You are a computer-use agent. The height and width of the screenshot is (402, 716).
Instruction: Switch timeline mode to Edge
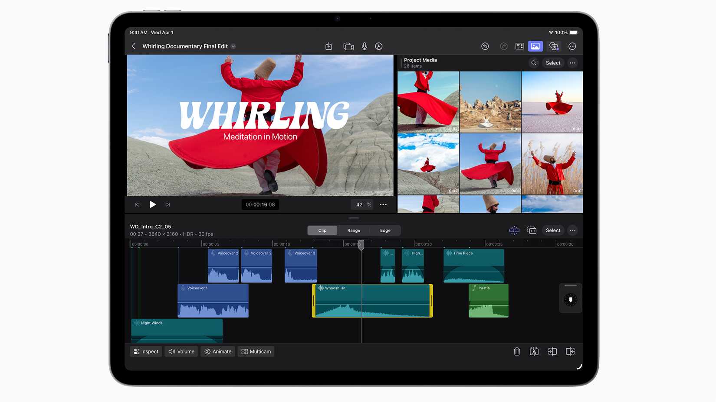pos(385,230)
